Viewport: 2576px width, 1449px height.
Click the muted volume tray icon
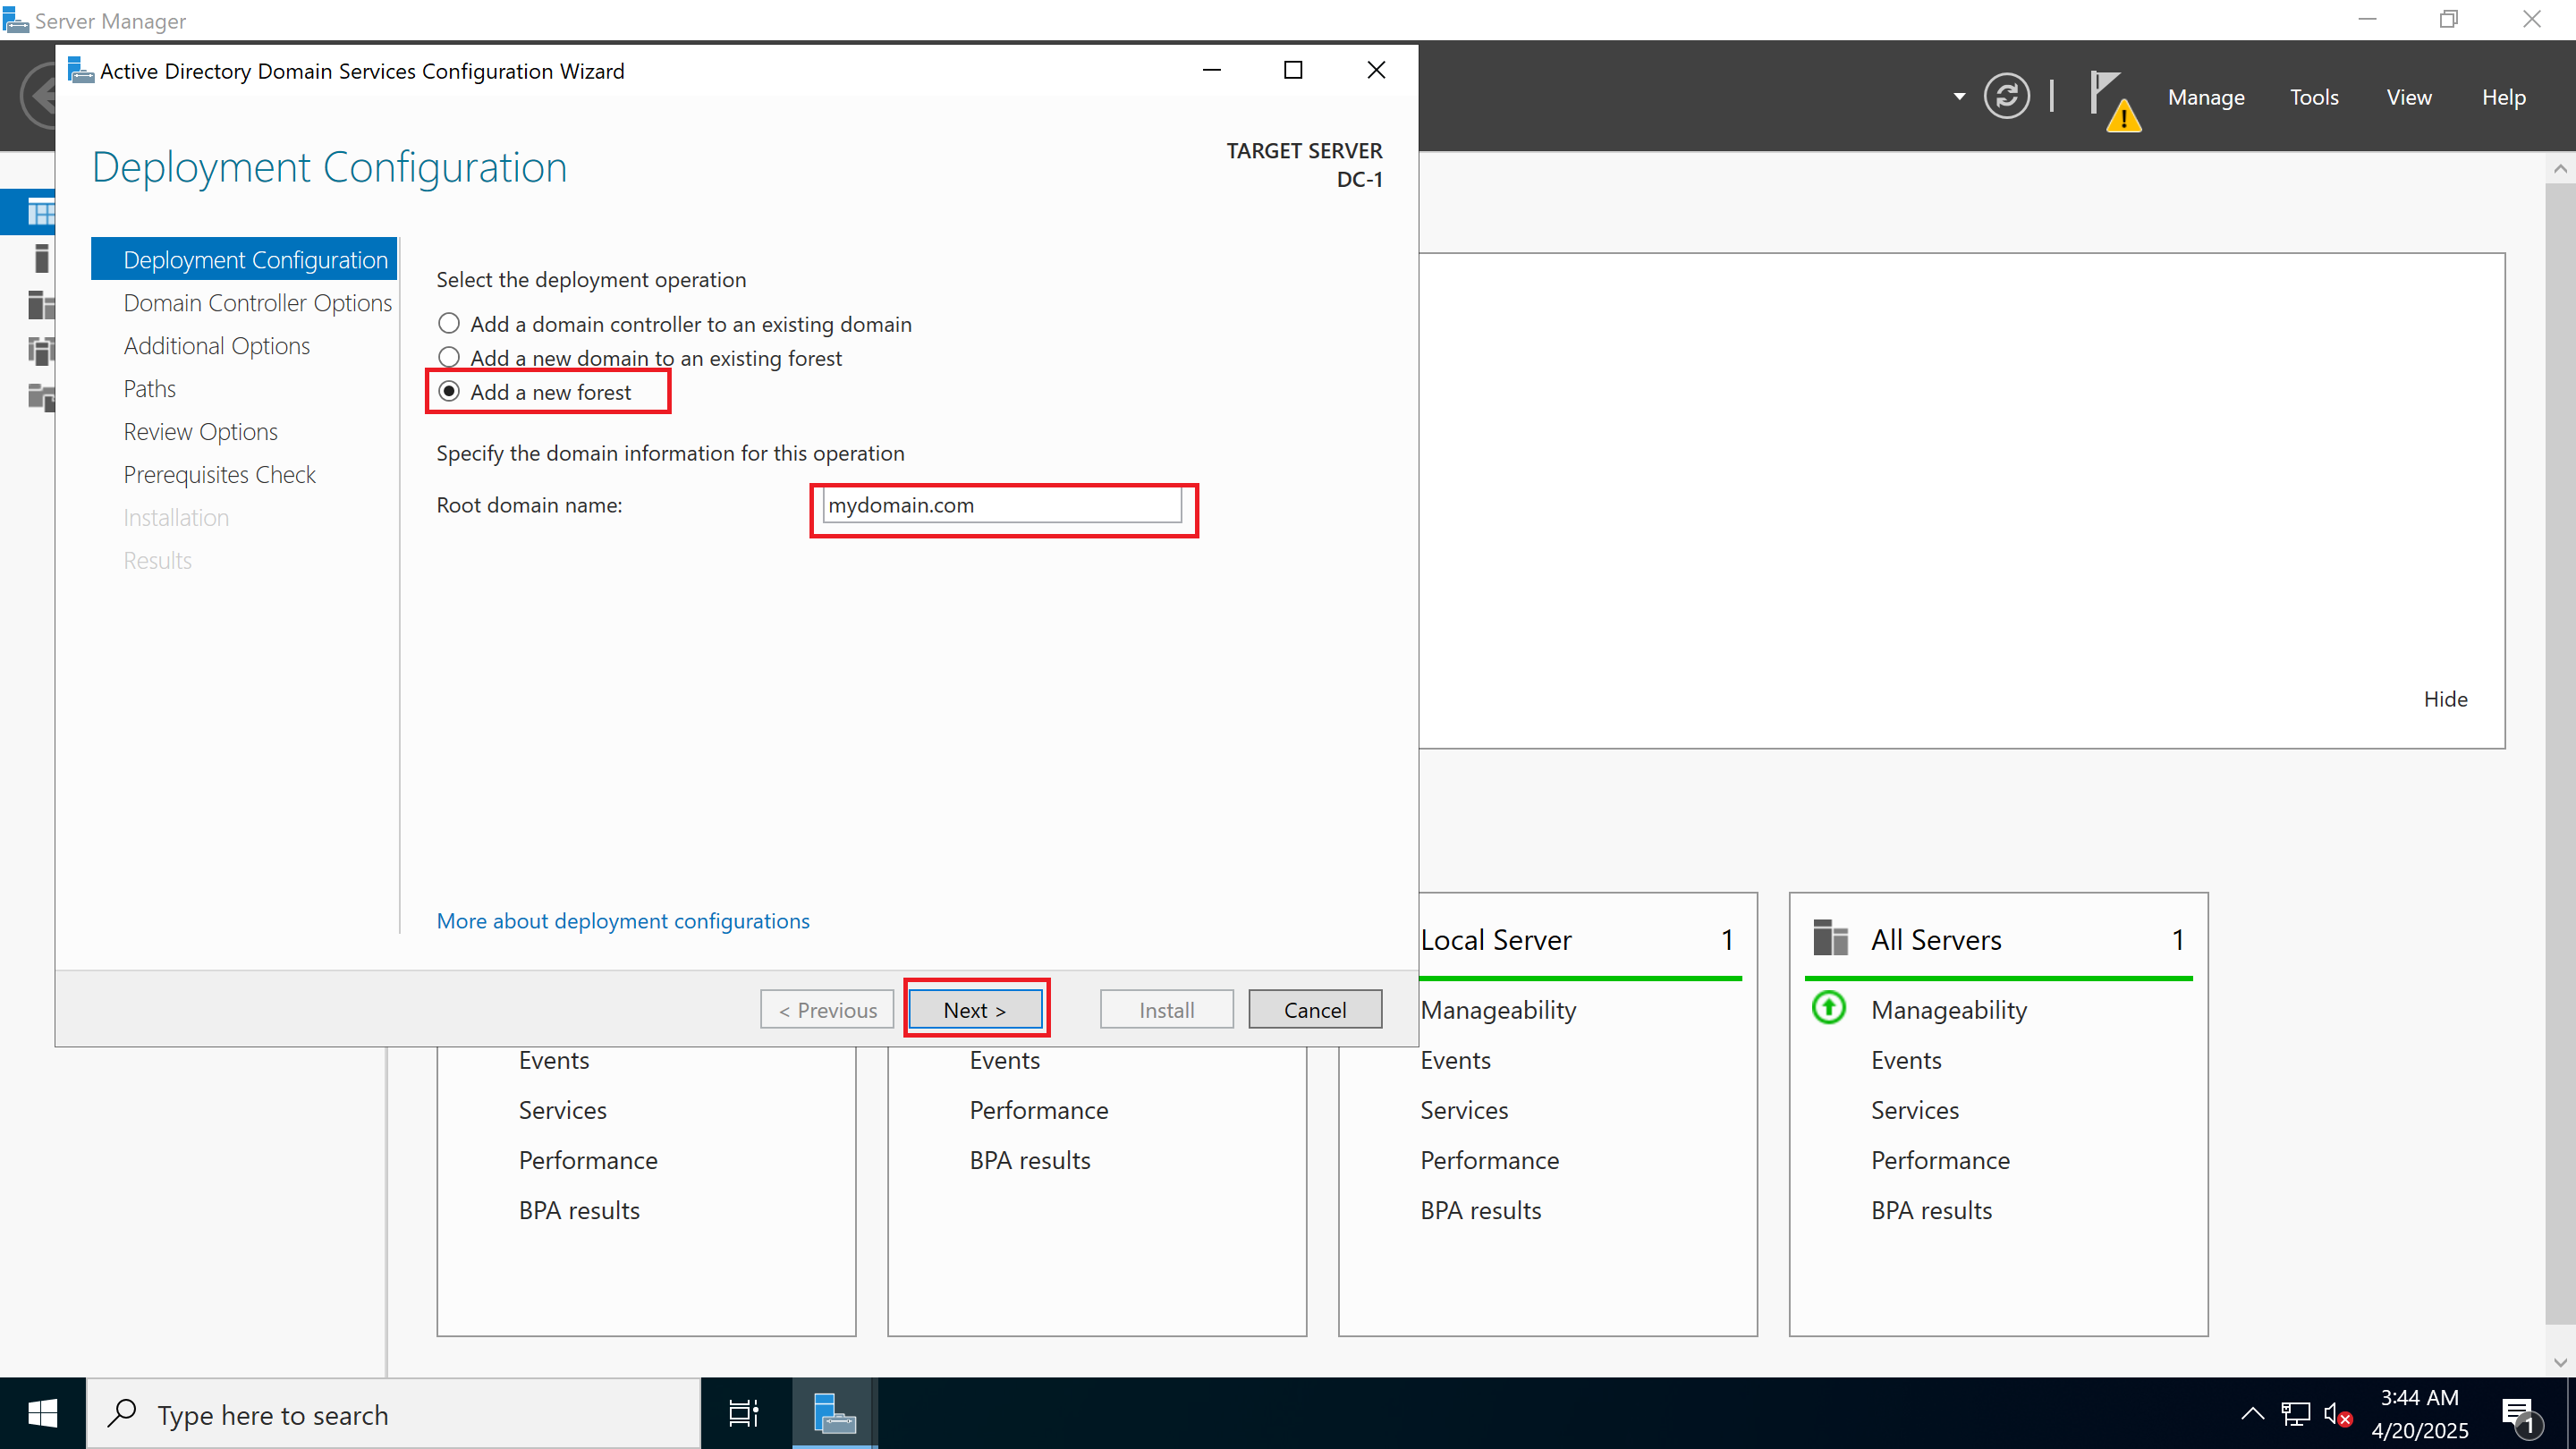coord(2337,1414)
